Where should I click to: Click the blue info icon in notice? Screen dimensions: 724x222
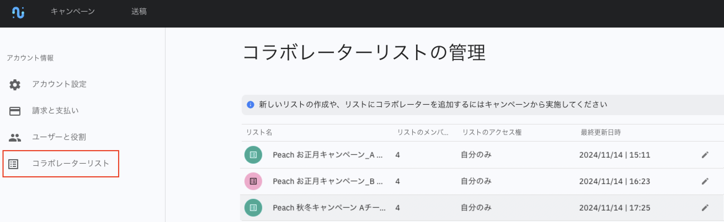coord(251,105)
